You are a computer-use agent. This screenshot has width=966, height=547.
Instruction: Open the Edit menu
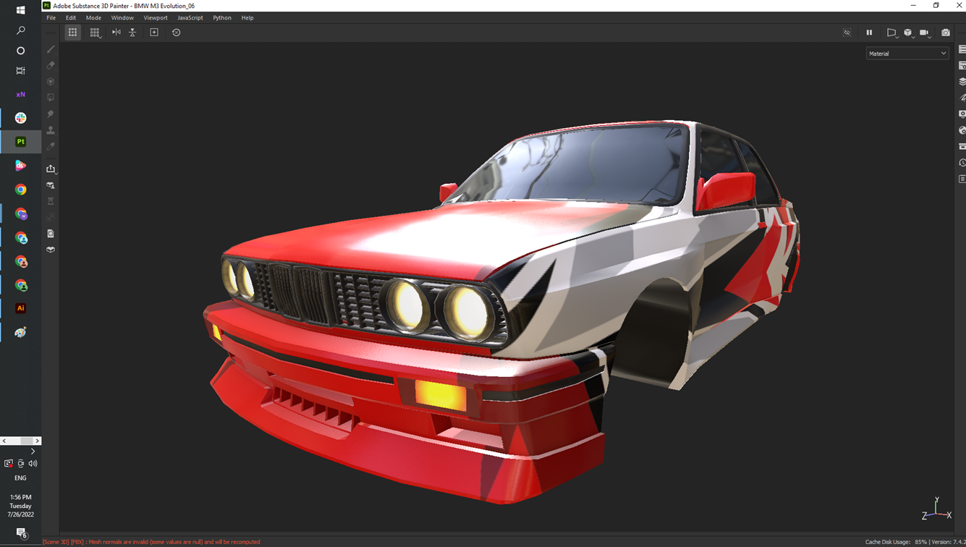(x=70, y=17)
